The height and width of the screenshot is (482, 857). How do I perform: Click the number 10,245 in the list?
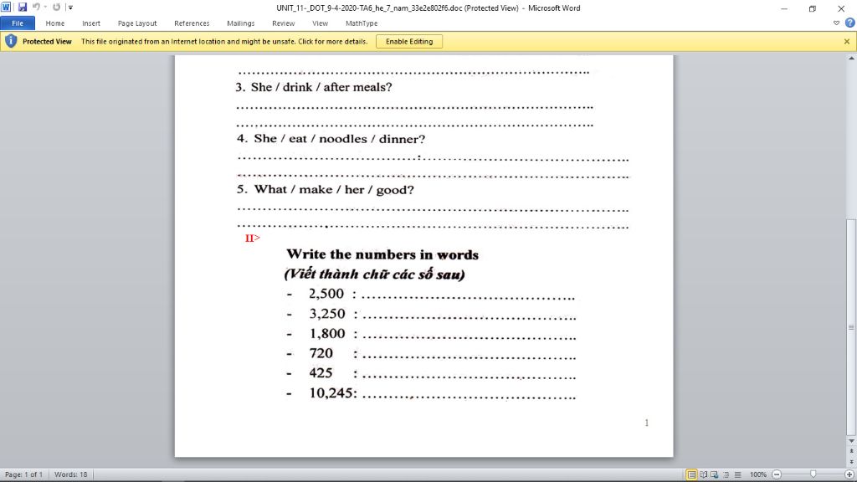pyautogui.click(x=331, y=393)
